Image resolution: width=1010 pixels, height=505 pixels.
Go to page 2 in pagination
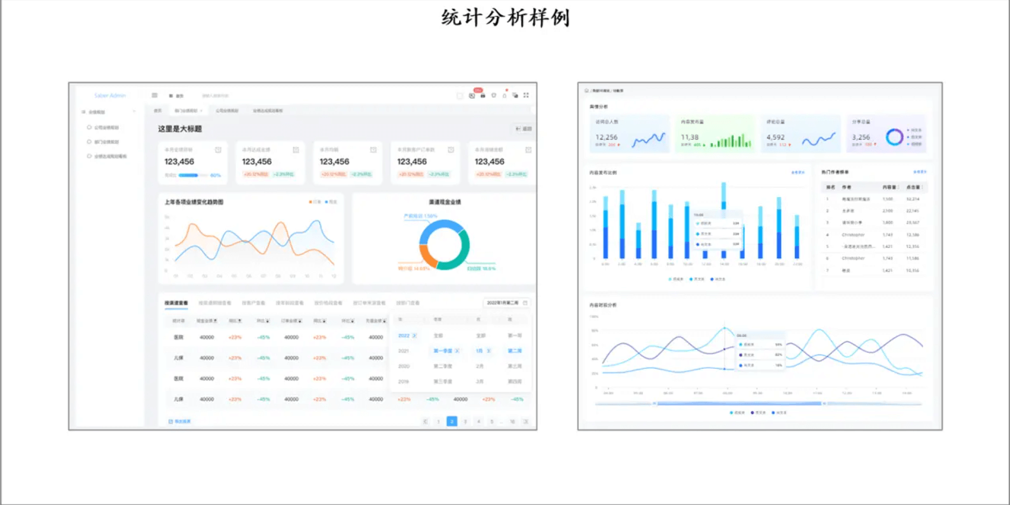coord(452,421)
